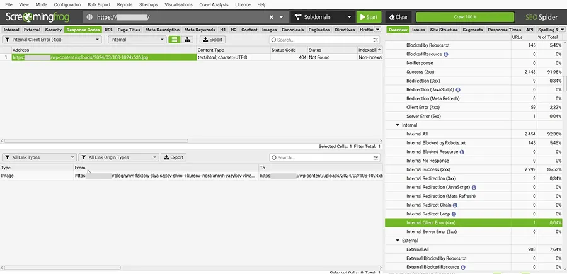Screen dimensions: 567x274
Task: Click info icon next to Internal Redirection (JavaScript)
Action: pos(474,187)
